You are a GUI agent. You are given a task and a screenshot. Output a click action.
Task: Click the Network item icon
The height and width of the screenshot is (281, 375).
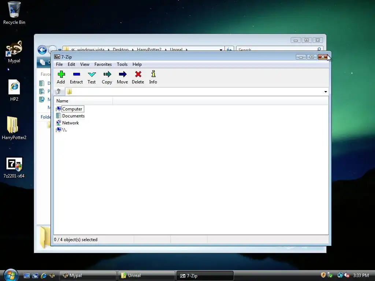(58, 123)
